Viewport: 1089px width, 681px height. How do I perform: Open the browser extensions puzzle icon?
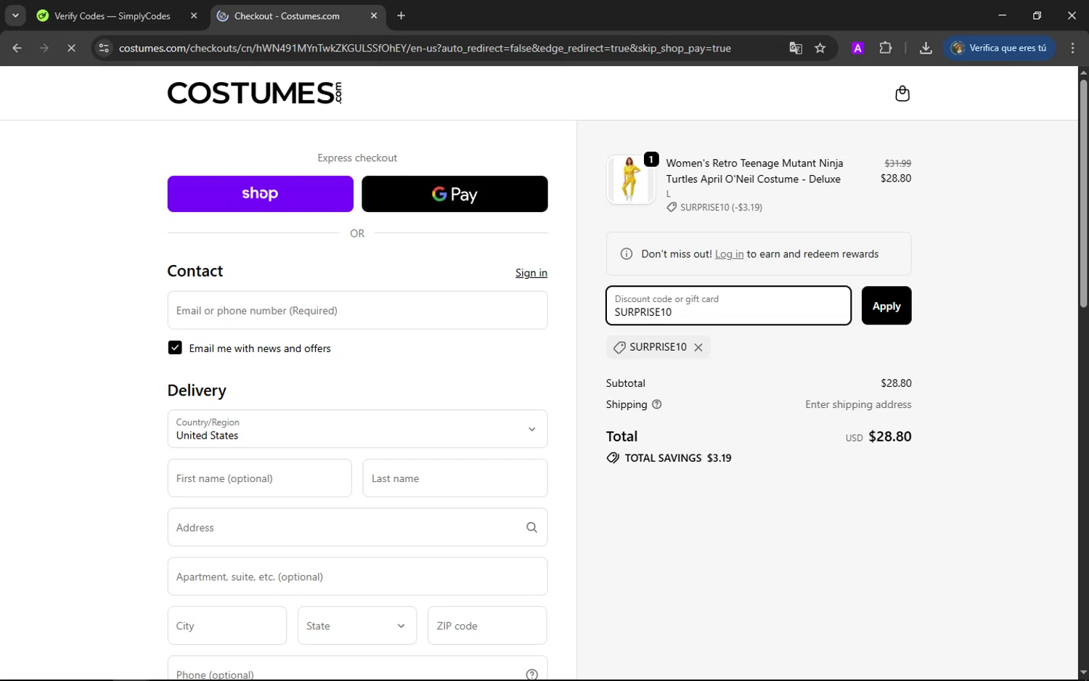click(886, 48)
